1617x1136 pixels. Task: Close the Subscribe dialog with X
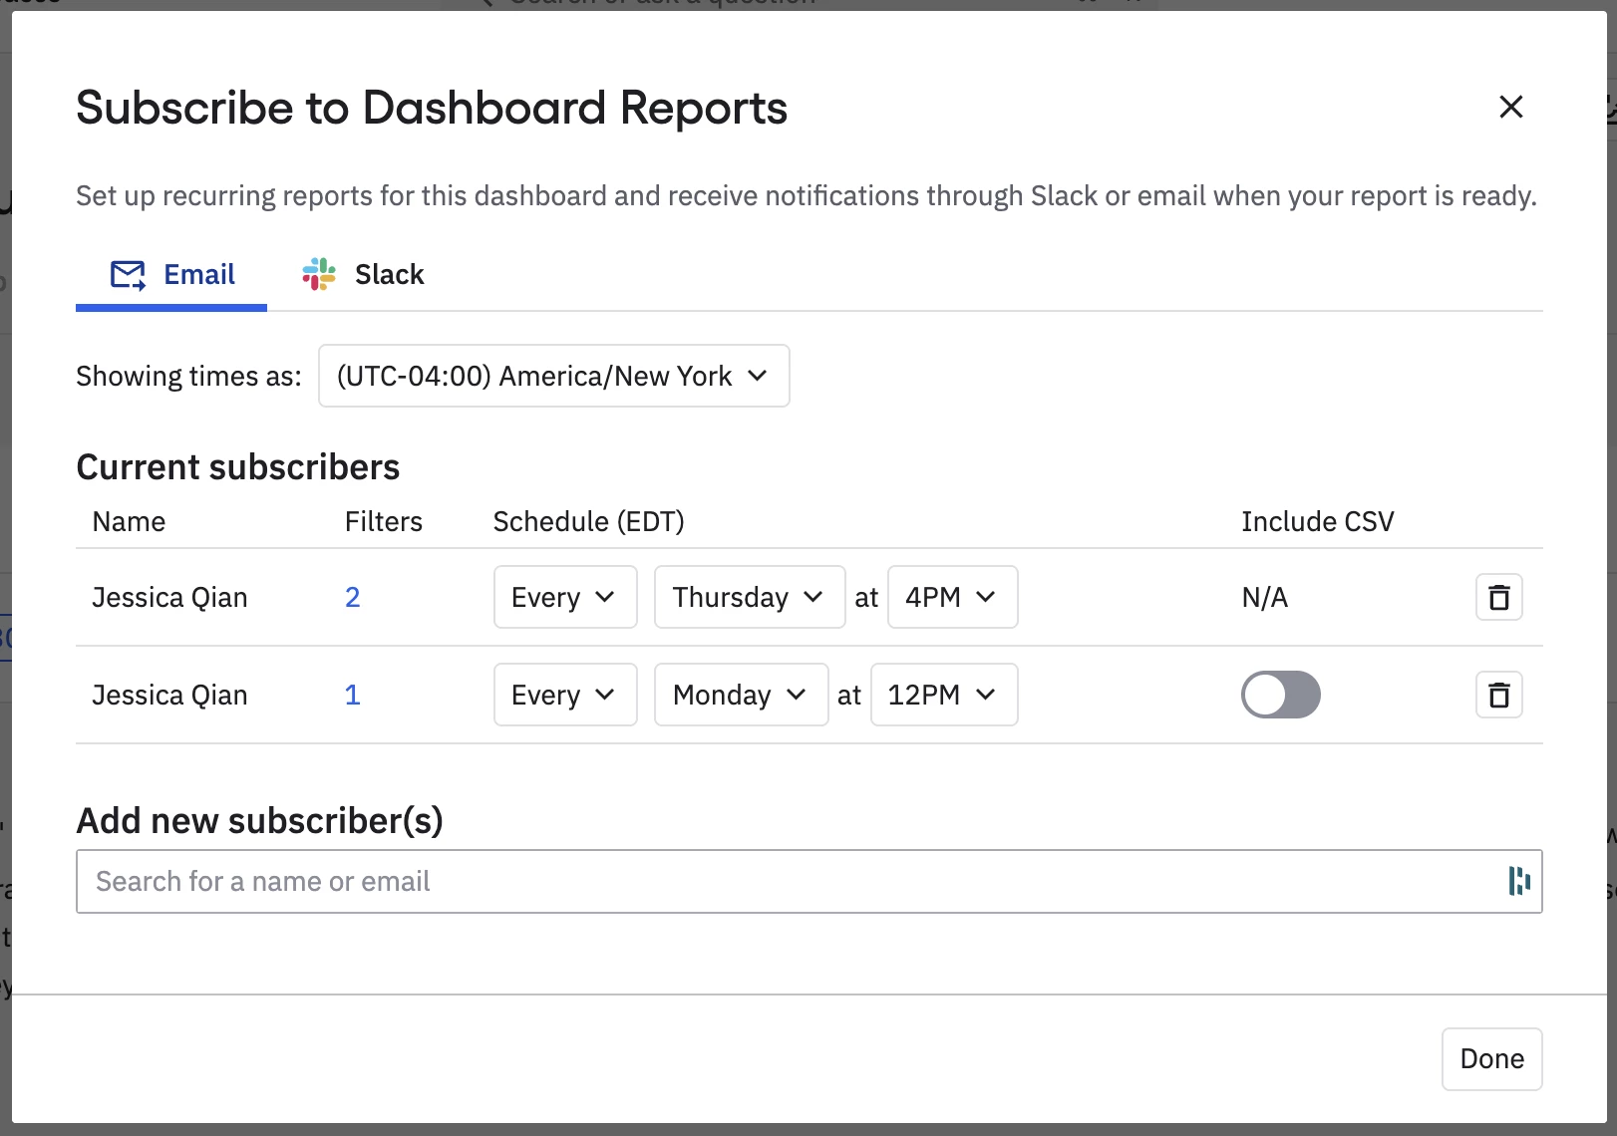1510,107
